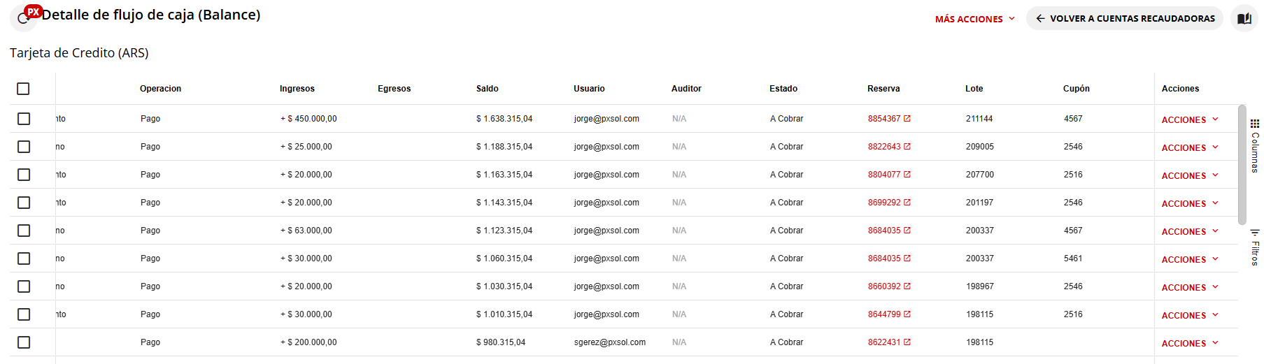The height and width of the screenshot is (364, 1264).
Task: Select checkbox for the $ 63.000,00 row
Action: tap(24, 231)
